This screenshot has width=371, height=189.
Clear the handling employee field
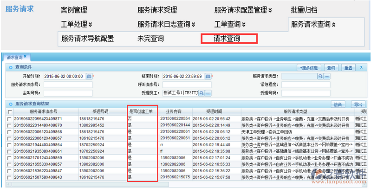click(208, 93)
